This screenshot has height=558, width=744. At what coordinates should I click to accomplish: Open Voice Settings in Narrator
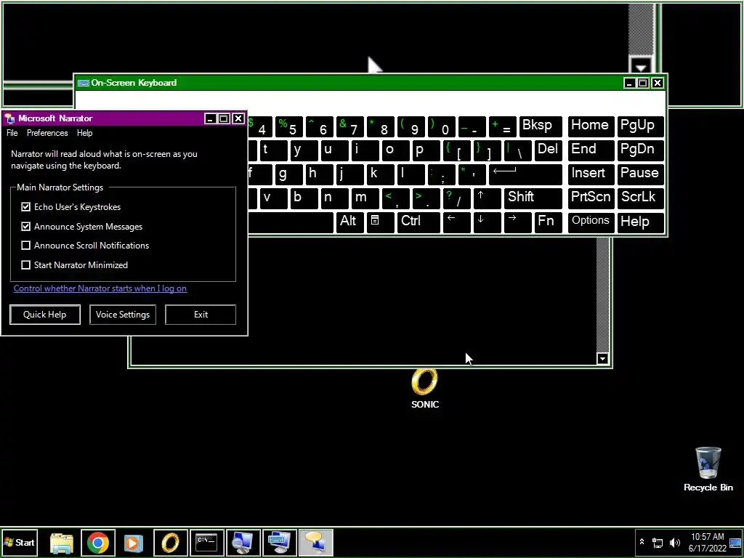coord(122,315)
